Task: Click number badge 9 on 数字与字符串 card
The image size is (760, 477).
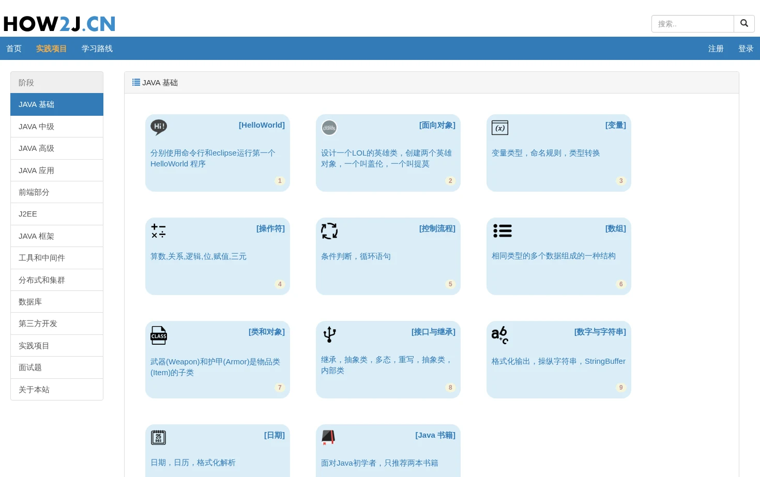Action: [x=621, y=388]
